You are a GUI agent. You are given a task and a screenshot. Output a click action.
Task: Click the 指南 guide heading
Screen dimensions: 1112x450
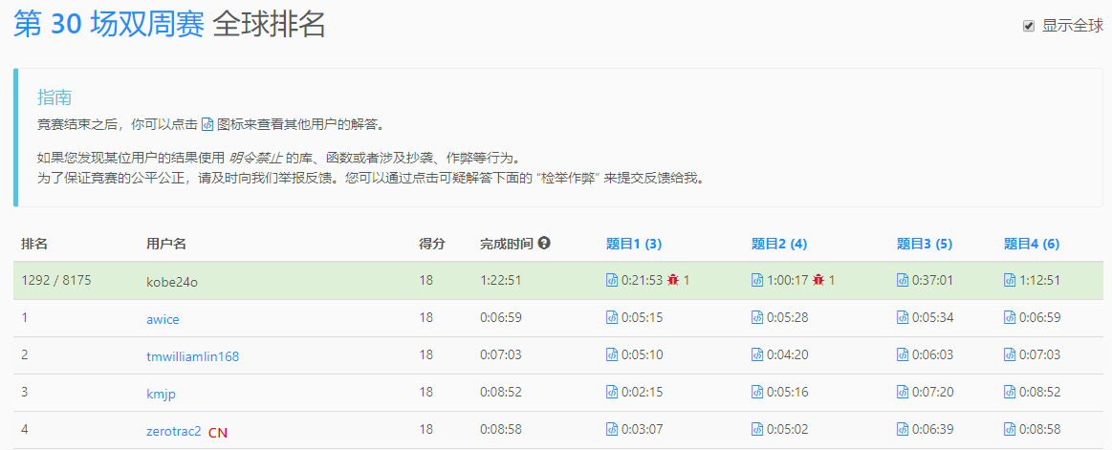click(x=55, y=97)
